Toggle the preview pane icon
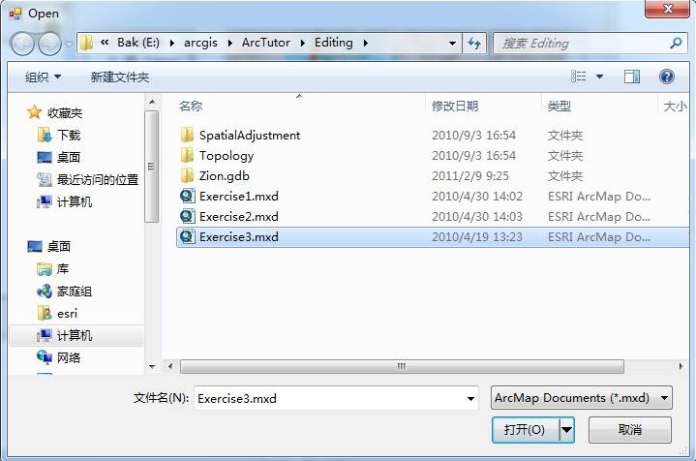696x461 pixels. pos(632,77)
